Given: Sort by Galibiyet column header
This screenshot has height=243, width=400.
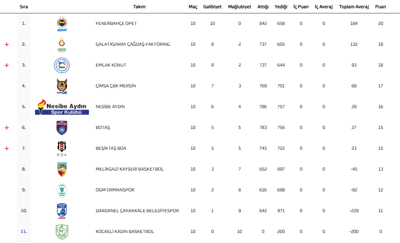Looking at the screenshot, I should click(212, 7).
